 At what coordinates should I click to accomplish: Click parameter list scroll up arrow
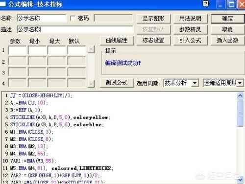[x=91, y=49]
